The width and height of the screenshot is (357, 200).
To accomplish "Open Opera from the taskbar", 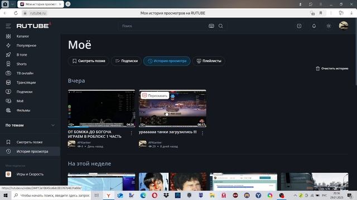I will [x=155, y=195].
